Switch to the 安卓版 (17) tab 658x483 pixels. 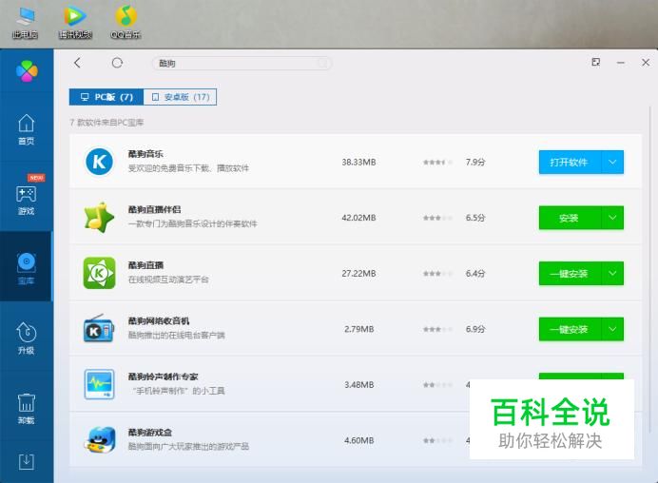180,97
